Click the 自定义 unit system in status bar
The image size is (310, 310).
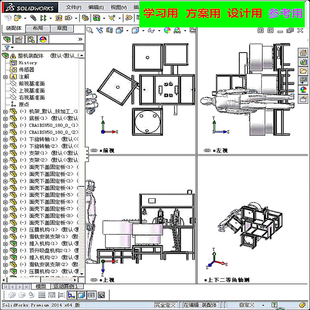pos(247,305)
